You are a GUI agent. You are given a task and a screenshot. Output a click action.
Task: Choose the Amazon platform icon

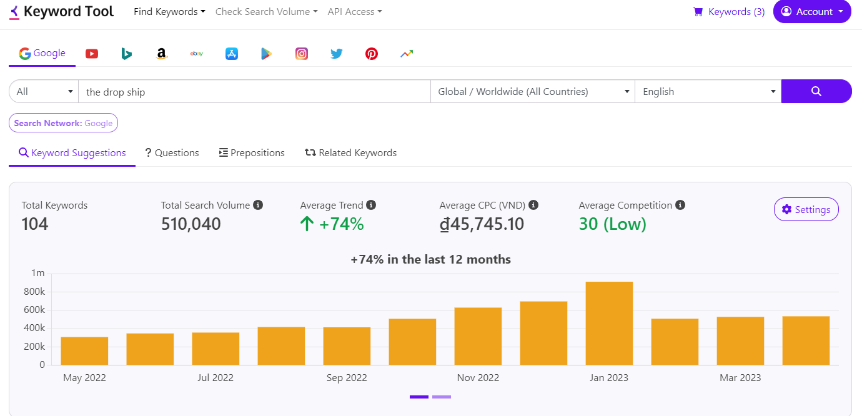click(x=162, y=54)
